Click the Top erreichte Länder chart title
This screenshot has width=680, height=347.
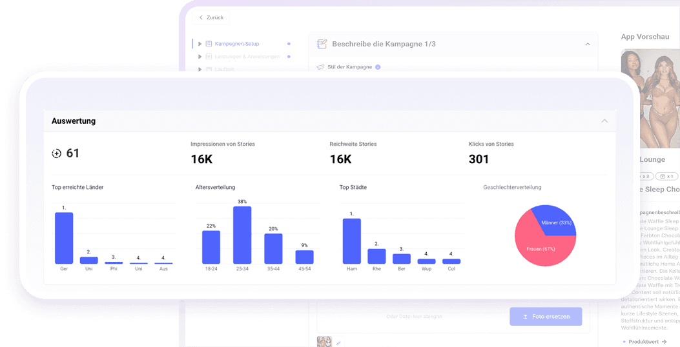77,188
